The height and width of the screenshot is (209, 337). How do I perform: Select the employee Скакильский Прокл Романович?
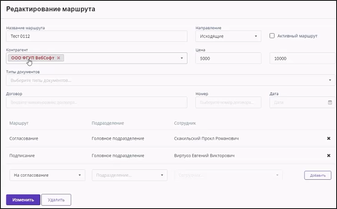click(x=206, y=138)
